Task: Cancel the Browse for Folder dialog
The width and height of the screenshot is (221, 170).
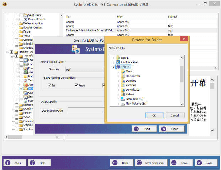Action: [175, 115]
